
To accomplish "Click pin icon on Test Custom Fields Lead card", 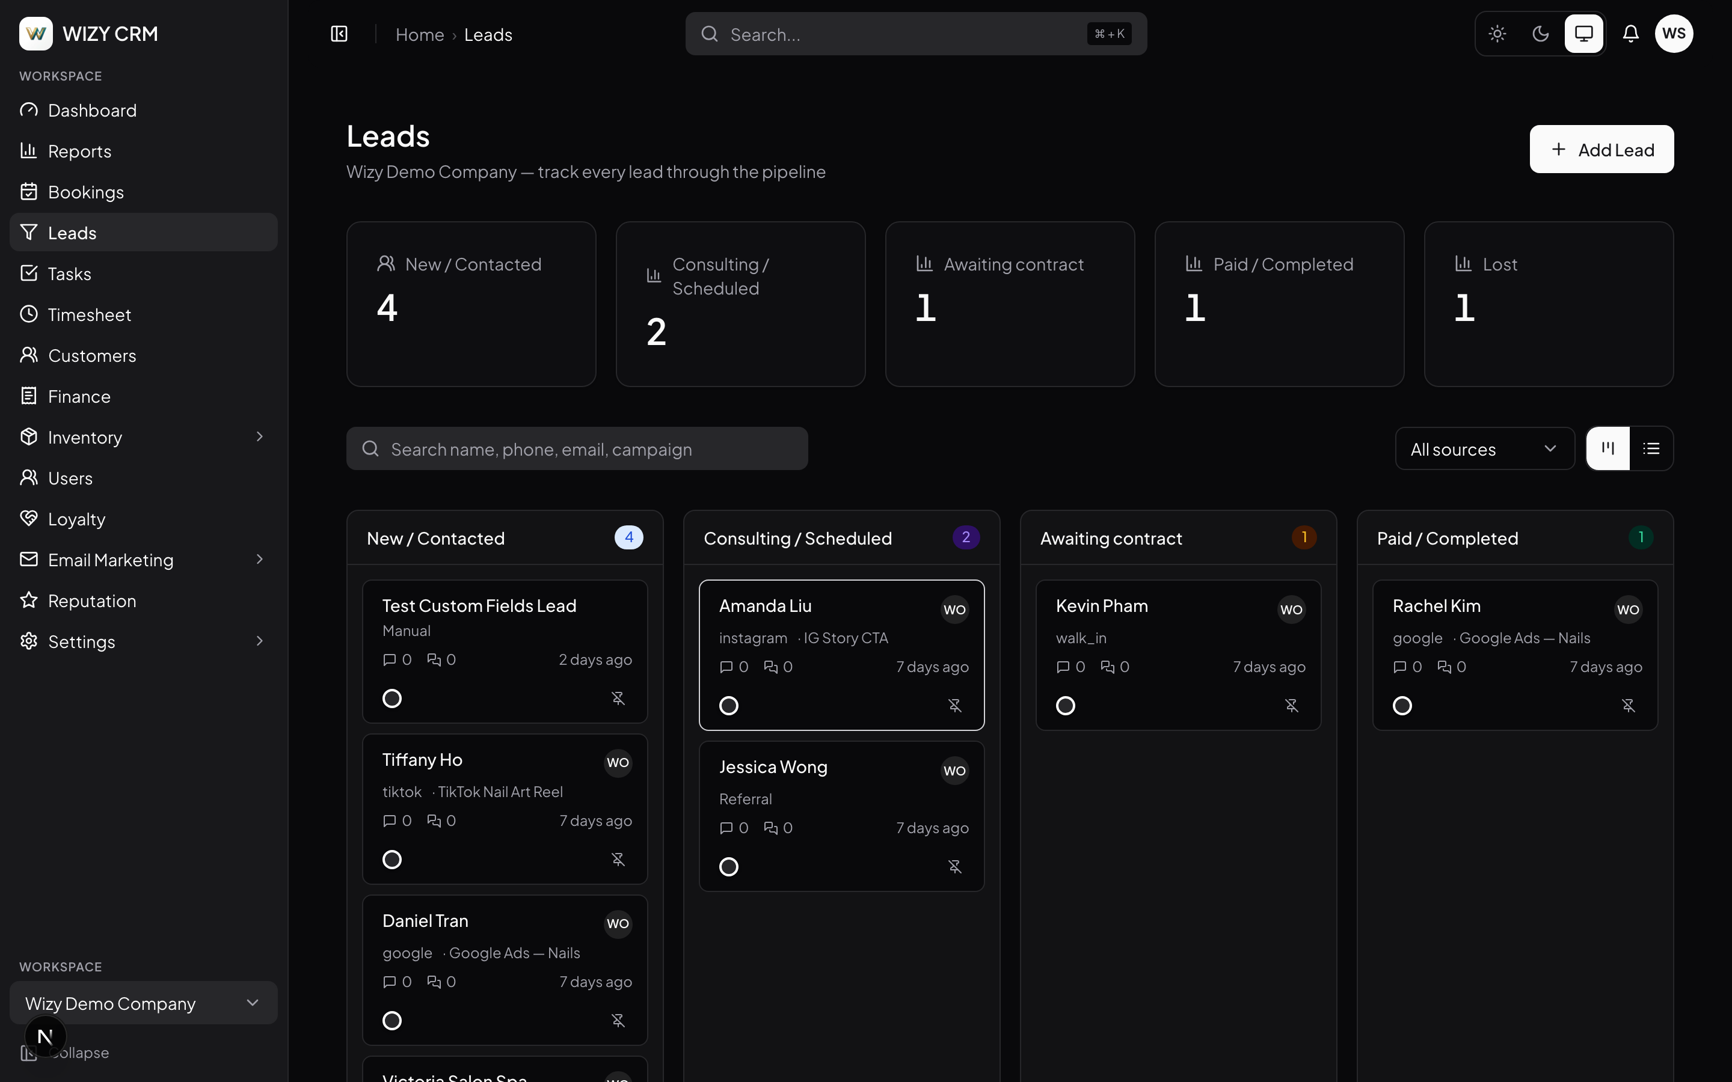I will 618,698.
